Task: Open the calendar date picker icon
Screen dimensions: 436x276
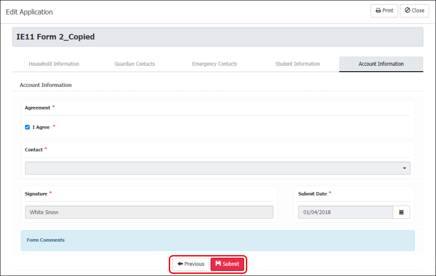Action: click(x=401, y=212)
